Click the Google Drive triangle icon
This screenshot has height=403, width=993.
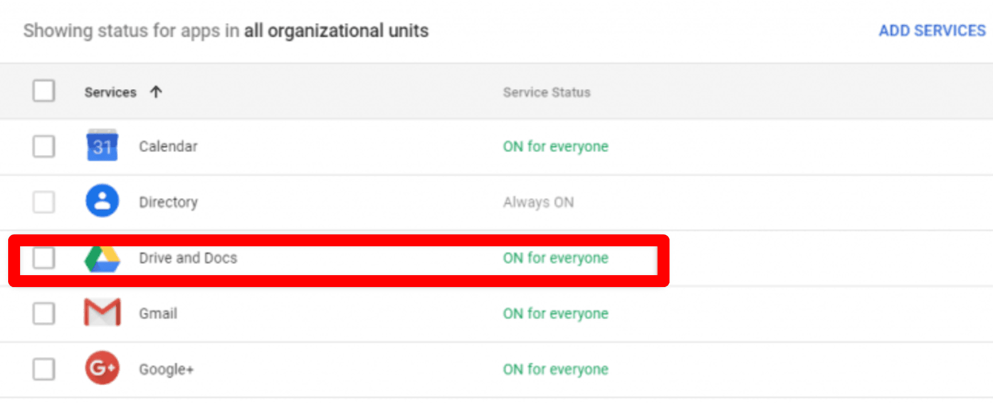102,258
